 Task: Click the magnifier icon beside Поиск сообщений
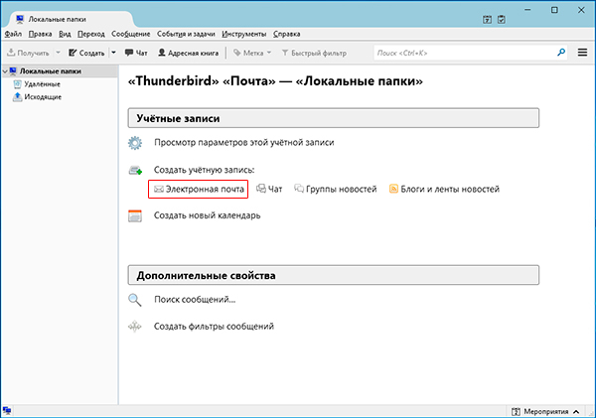[x=134, y=300]
